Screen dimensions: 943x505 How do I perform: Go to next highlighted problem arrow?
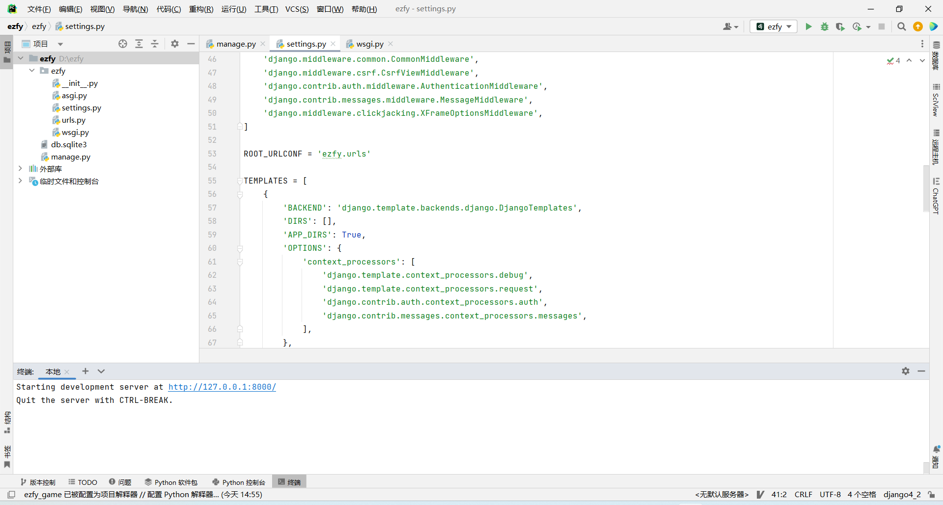[x=922, y=60]
